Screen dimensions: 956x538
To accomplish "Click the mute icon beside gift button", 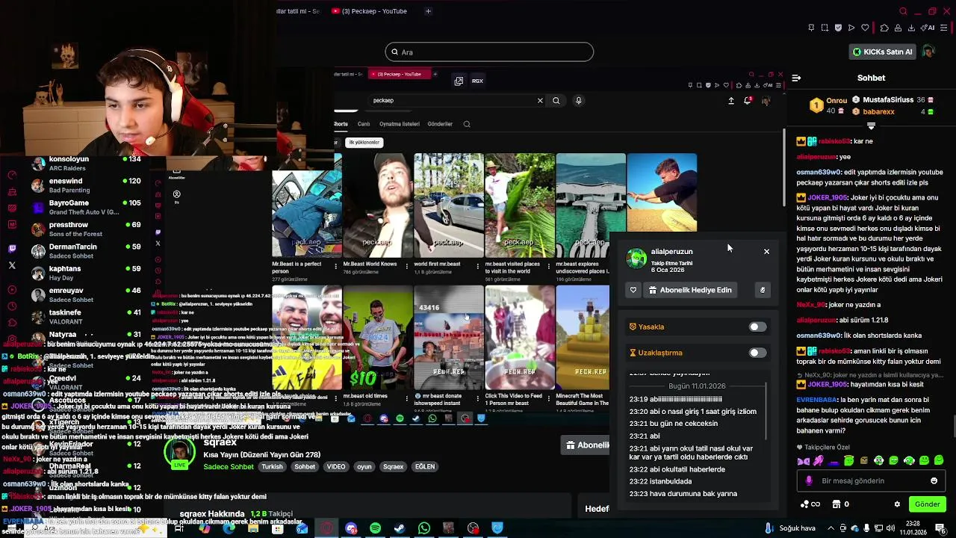I will 763,290.
